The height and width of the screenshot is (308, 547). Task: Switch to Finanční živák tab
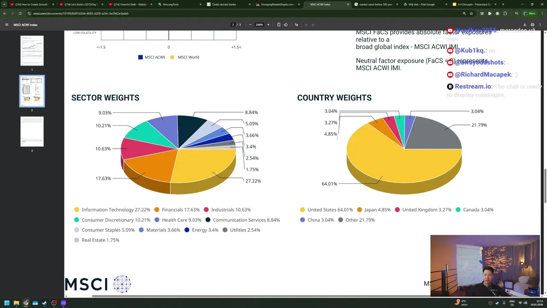coord(130,4)
